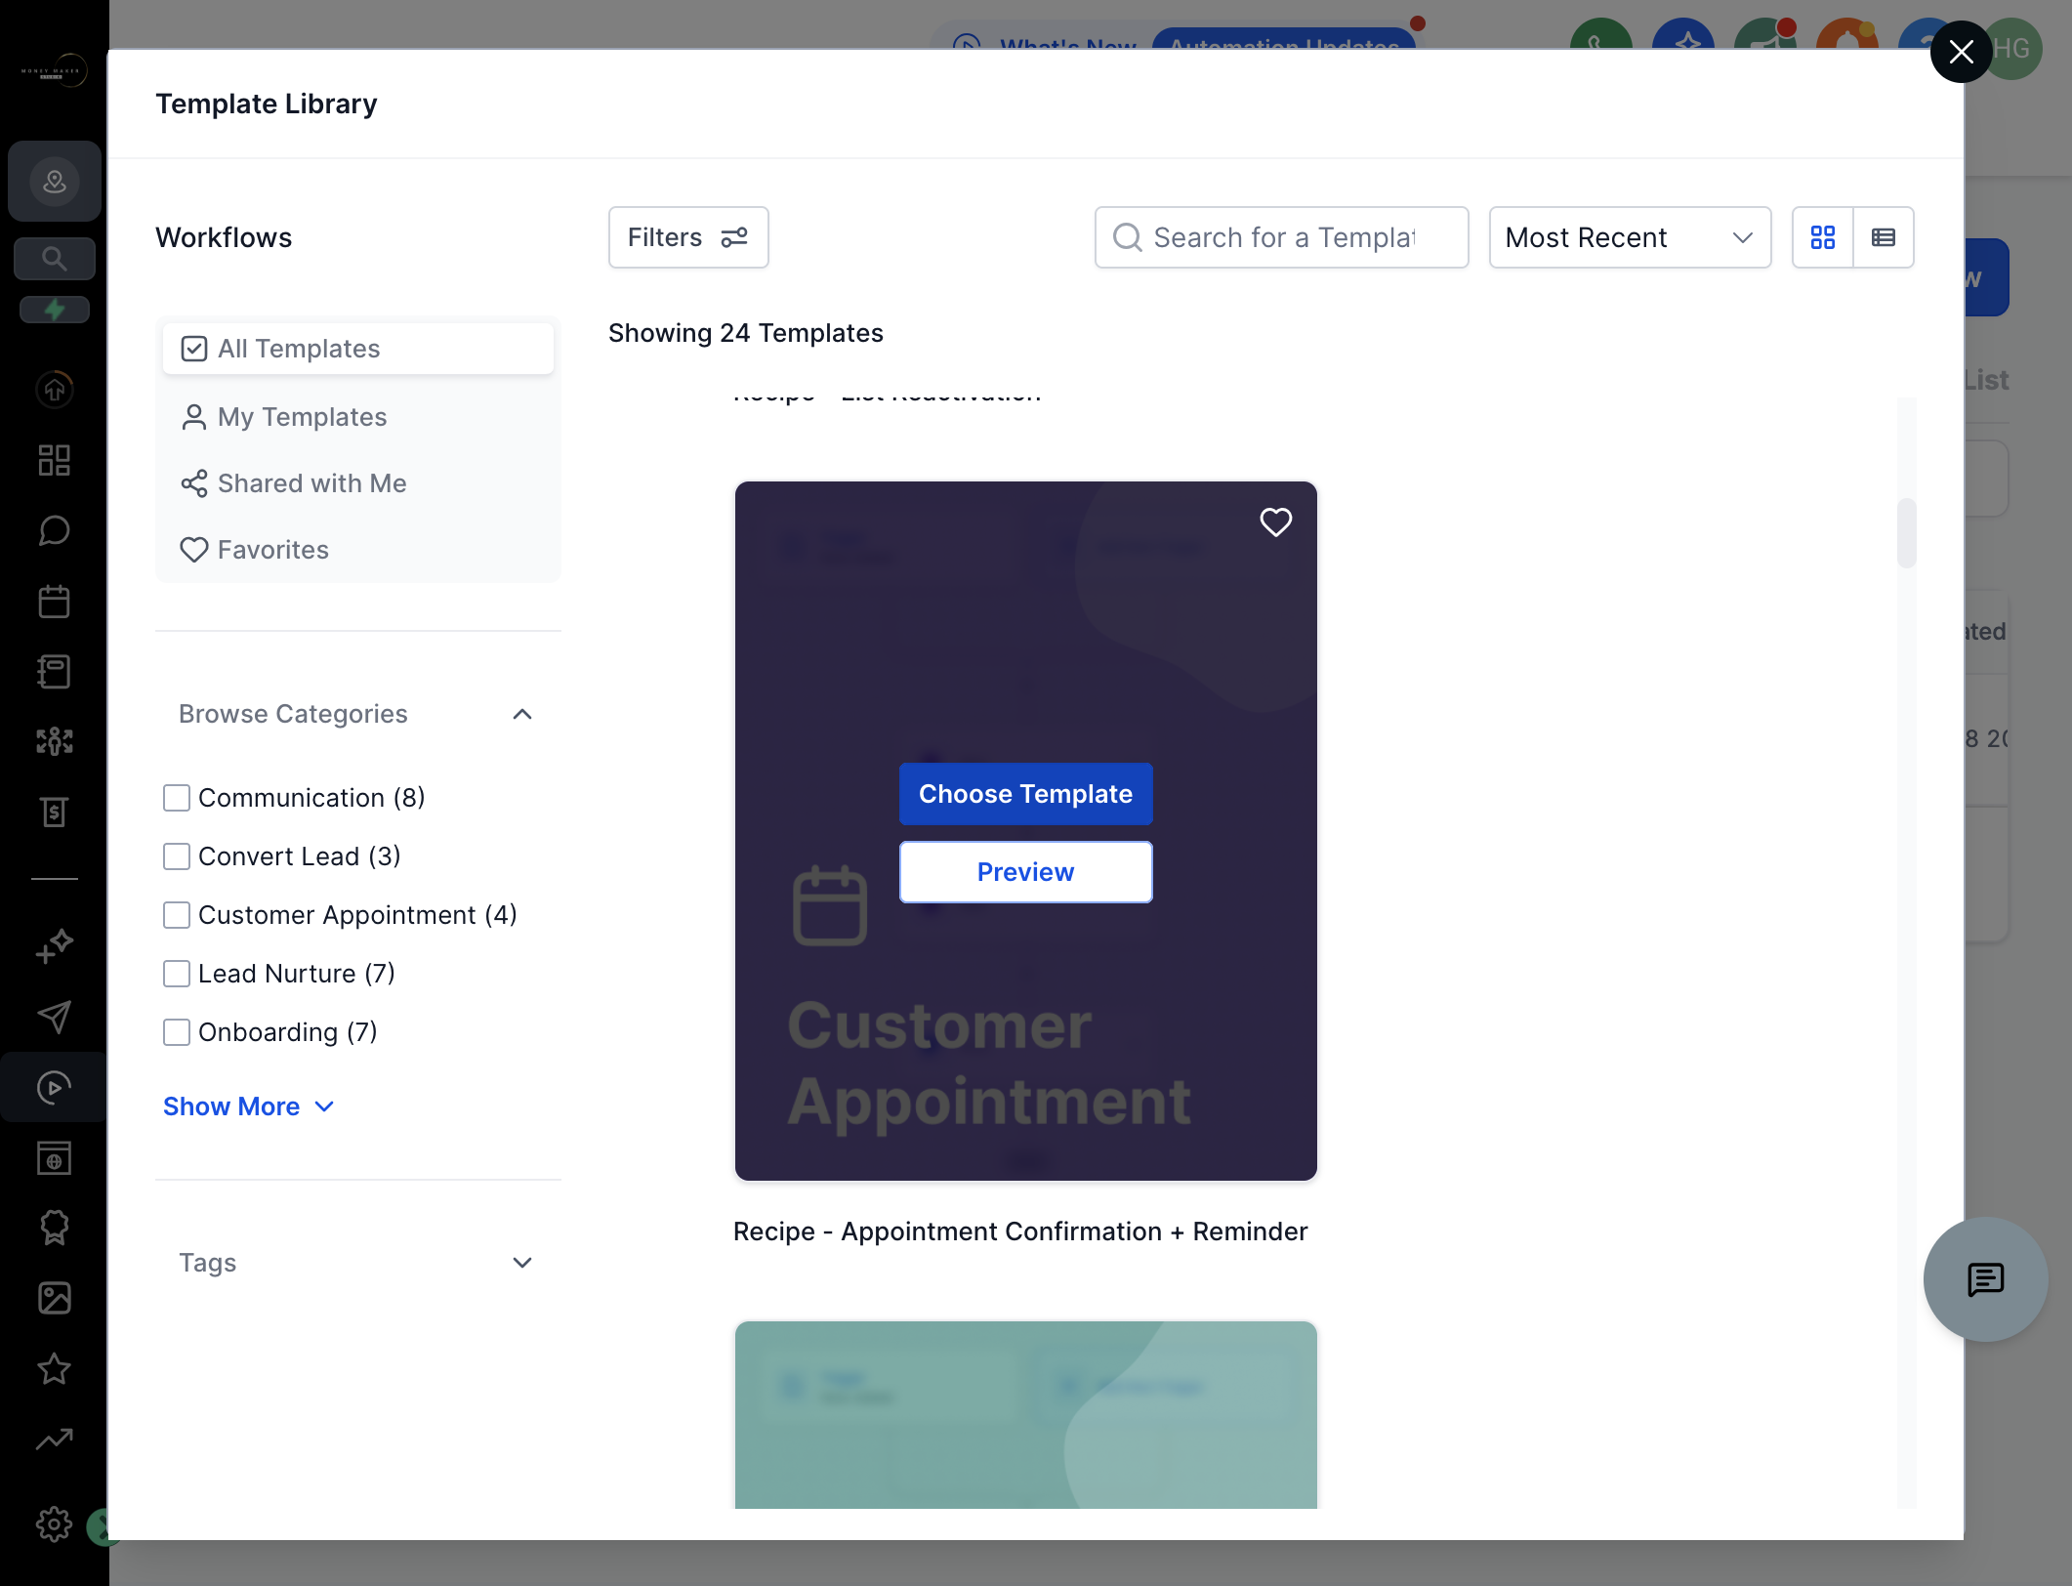Open the chat support bubble
Image resolution: width=2072 pixels, height=1586 pixels.
point(1985,1278)
